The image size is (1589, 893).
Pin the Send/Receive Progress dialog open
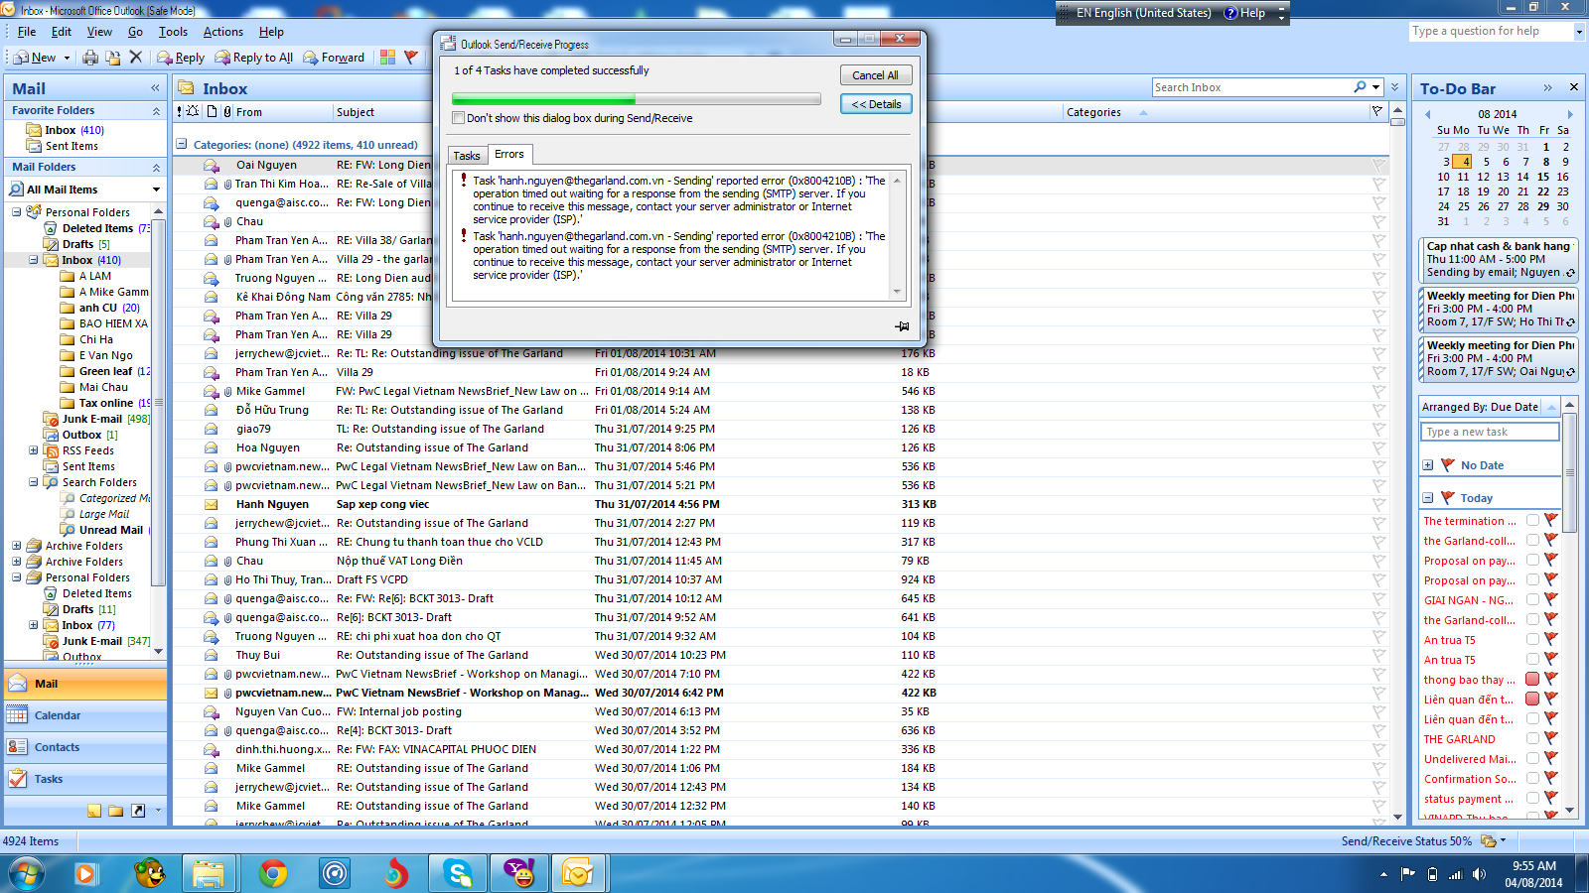902,325
